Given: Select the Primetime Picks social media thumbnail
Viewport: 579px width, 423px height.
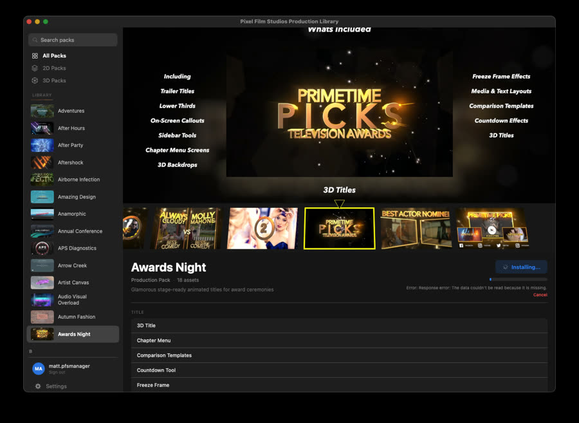Looking at the screenshot, I should point(493,229).
